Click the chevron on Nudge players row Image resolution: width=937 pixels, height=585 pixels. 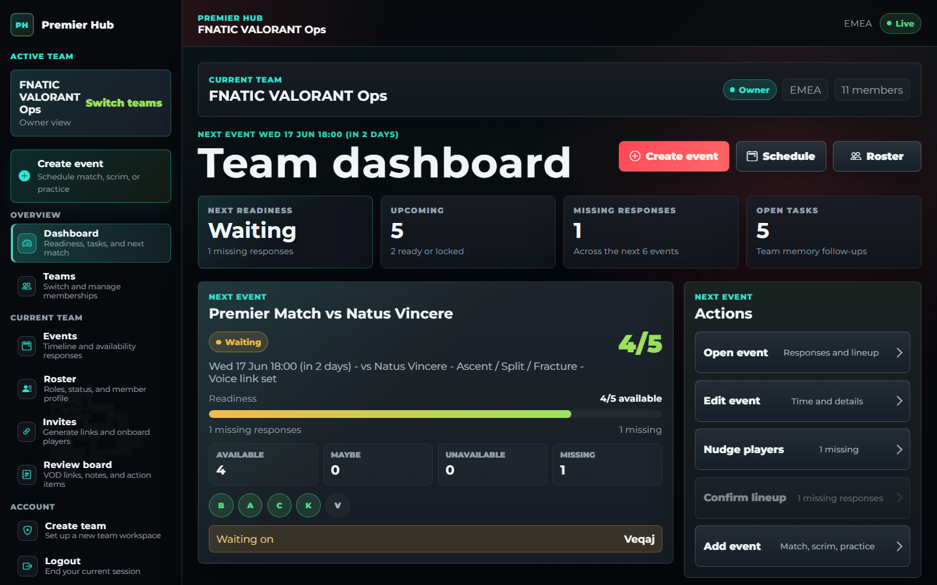click(x=899, y=449)
